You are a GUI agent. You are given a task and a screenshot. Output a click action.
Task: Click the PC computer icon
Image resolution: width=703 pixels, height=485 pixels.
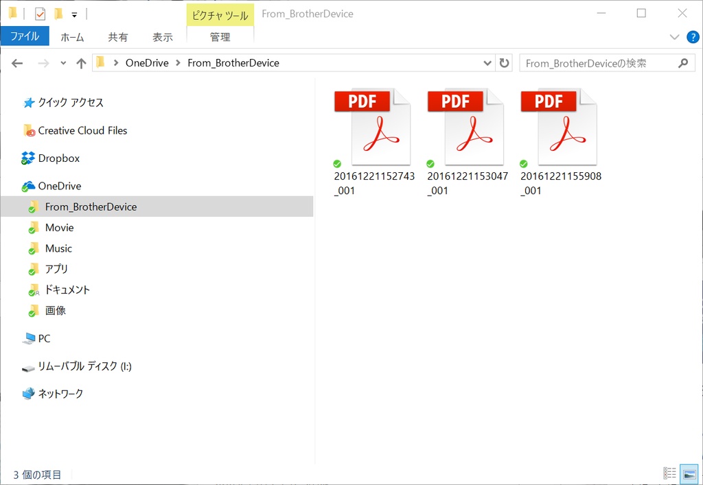tap(29, 339)
